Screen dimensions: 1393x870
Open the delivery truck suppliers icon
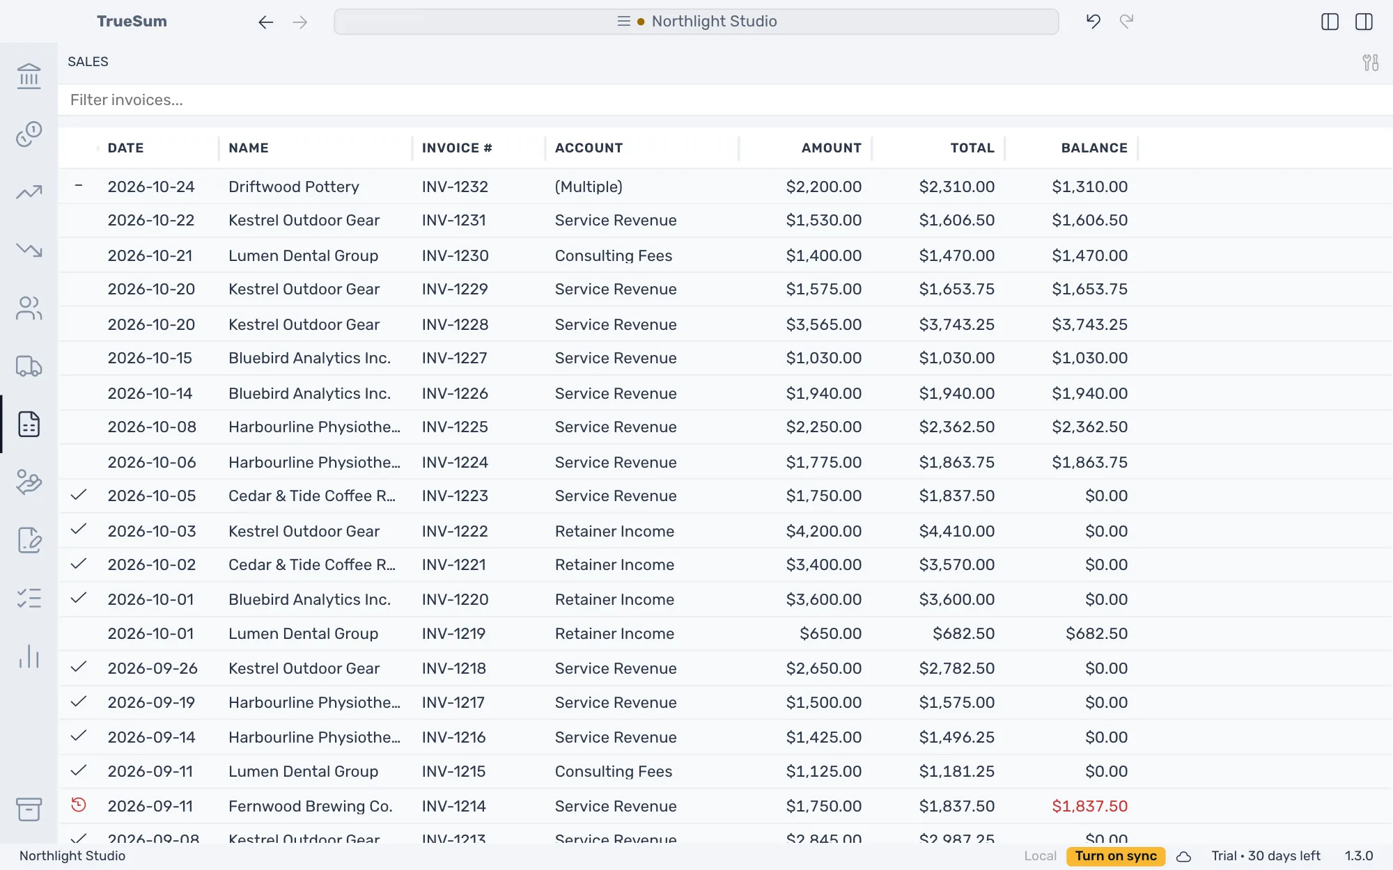pyautogui.click(x=29, y=366)
